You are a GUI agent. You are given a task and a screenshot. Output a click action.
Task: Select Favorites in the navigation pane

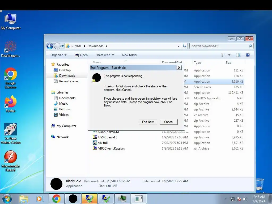(60, 64)
